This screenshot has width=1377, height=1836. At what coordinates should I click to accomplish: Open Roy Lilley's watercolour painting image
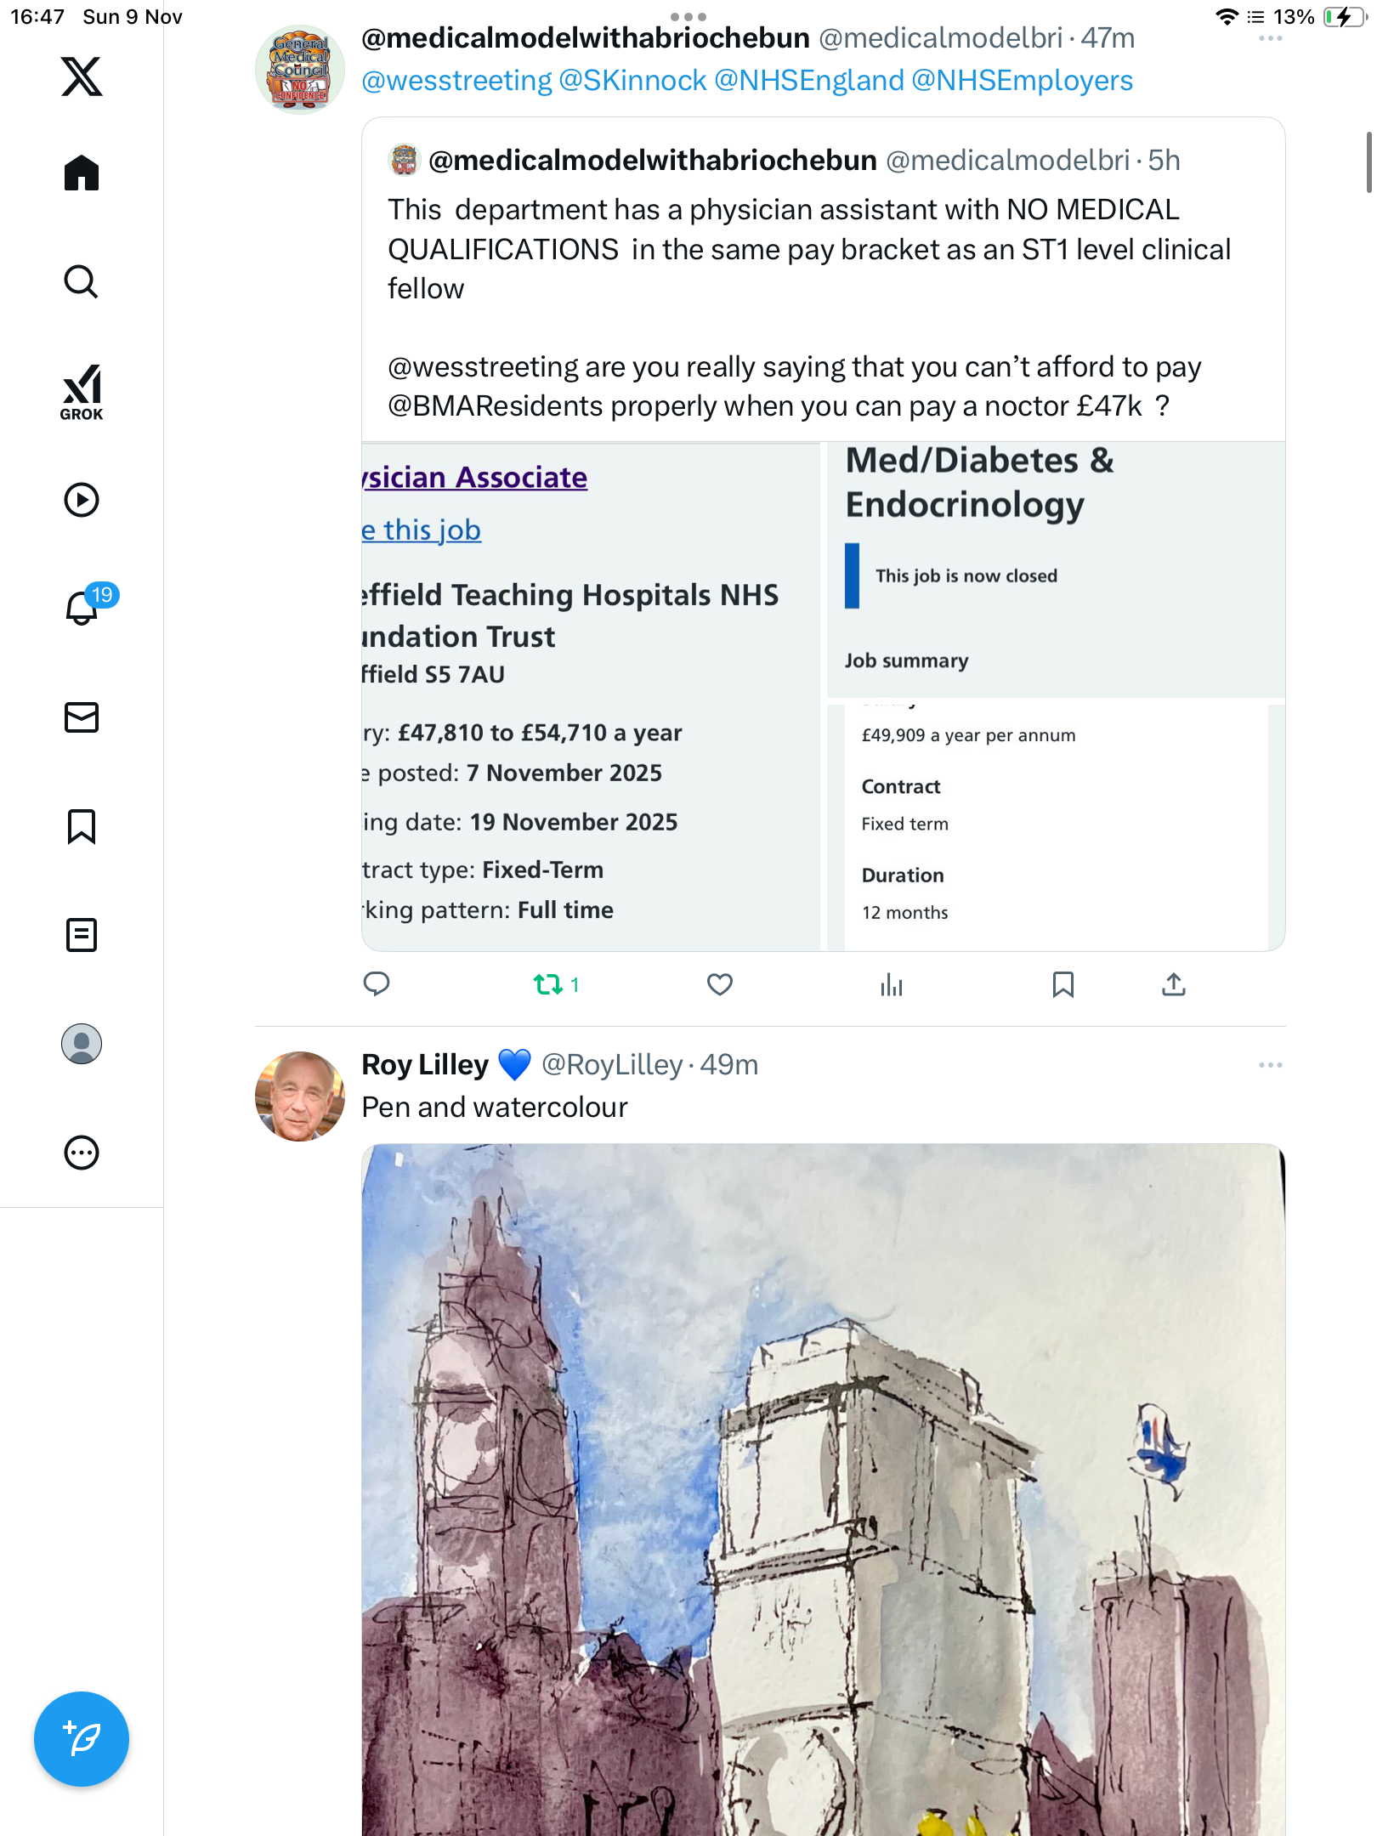click(x=823, y=1487)
